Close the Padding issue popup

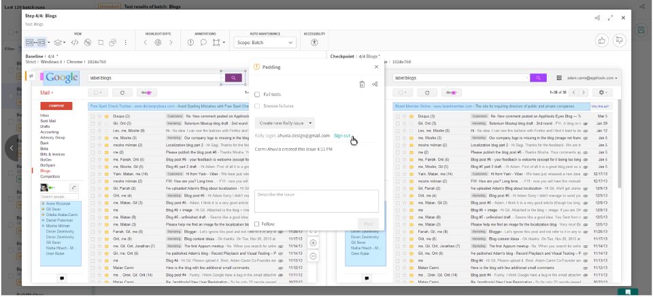(x=376, y=67)
